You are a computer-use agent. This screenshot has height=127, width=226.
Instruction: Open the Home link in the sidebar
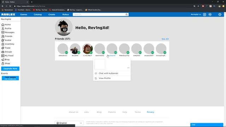point(6,25)
